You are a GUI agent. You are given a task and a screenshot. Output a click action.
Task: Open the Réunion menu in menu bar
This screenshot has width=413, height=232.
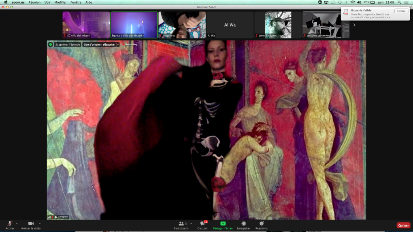point(34,2)
